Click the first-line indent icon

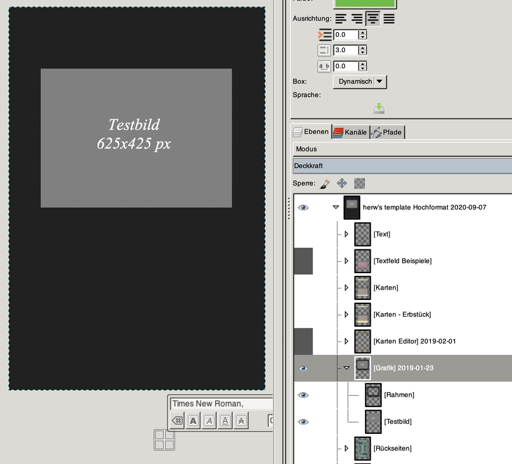[x=324, y=35]
